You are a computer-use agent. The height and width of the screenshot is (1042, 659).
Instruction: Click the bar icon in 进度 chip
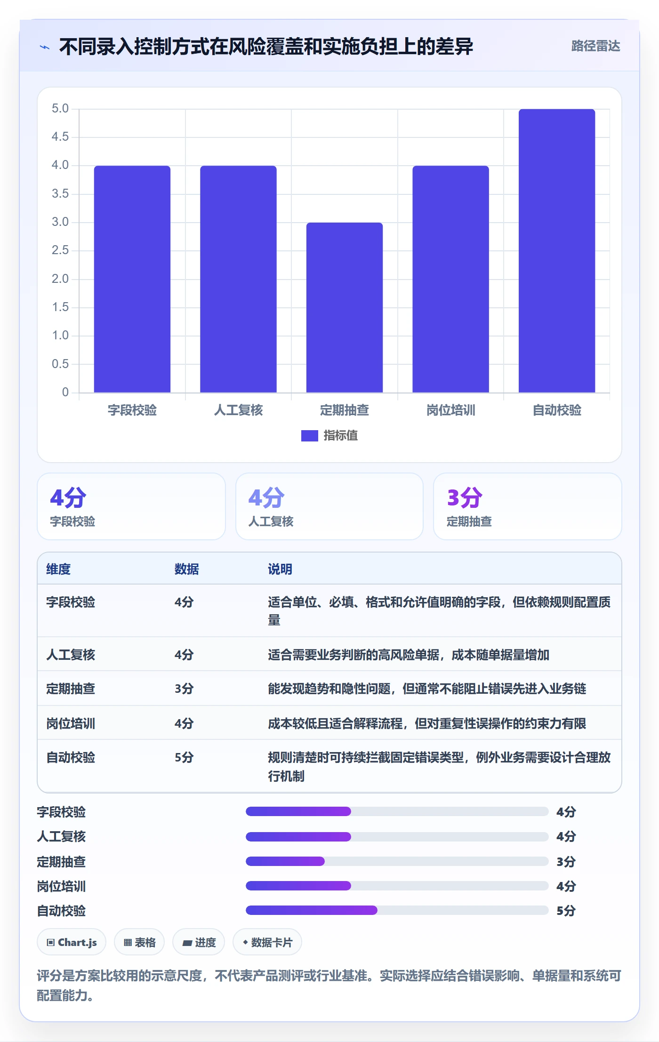187,943
